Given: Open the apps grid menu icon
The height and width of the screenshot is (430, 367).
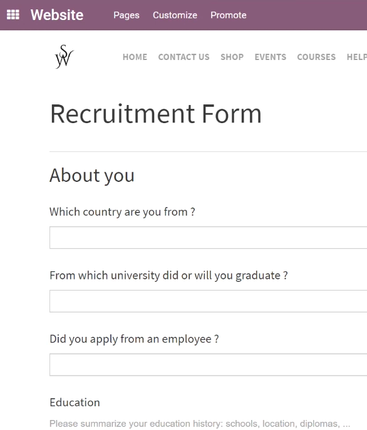Looking at the screenshot, I should [13, 15].
